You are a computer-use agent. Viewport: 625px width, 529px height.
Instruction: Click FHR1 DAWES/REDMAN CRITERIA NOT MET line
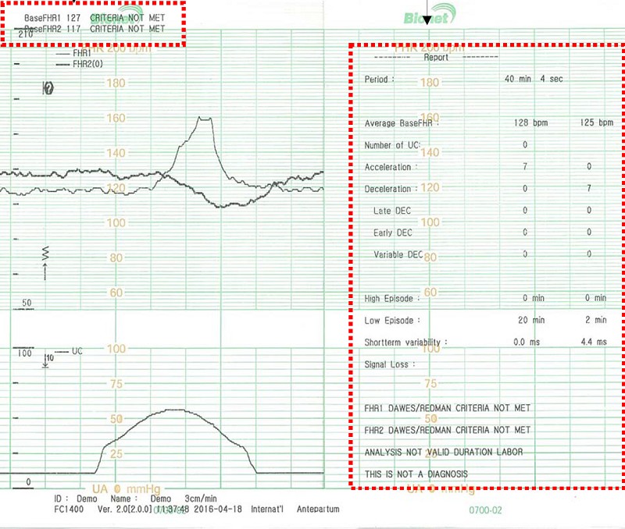tap(448, 408)
